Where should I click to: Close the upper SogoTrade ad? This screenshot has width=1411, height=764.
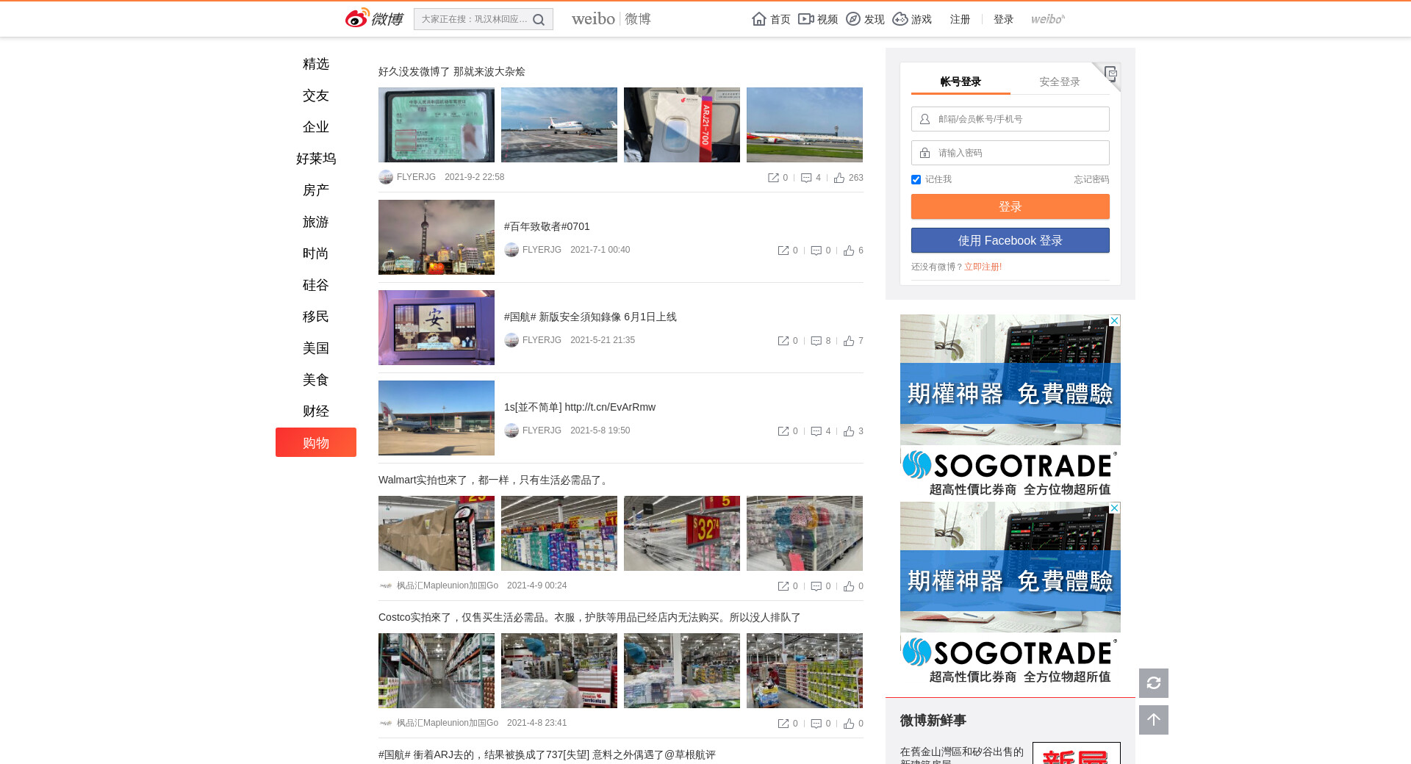(x=1114, y=321)
